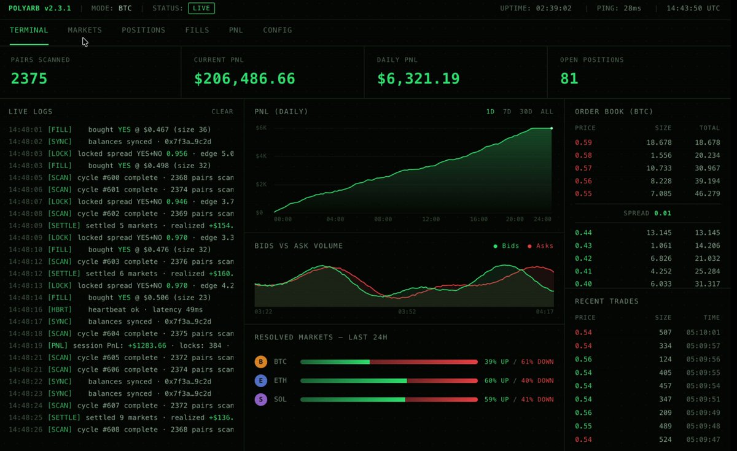Clear the live logs

coord(222,112)
